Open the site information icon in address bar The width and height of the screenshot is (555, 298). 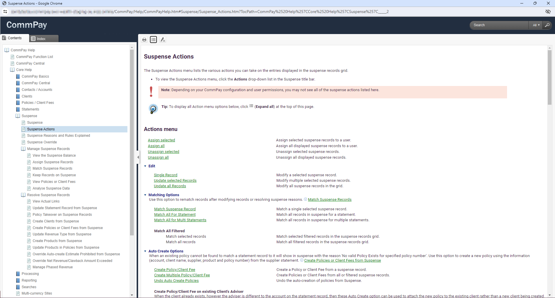[x=5, y=12]
